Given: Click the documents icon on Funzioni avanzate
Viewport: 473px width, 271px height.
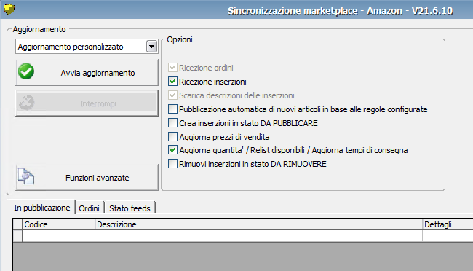Looking at the screenshot, I should [26, 176].
